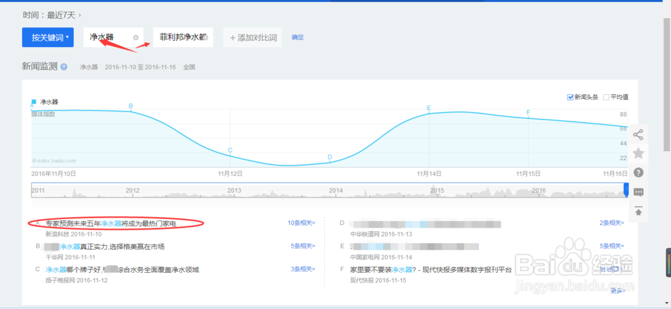
Task: Open the share icon in the side toolbar
Action: click(x=638, y=134)
